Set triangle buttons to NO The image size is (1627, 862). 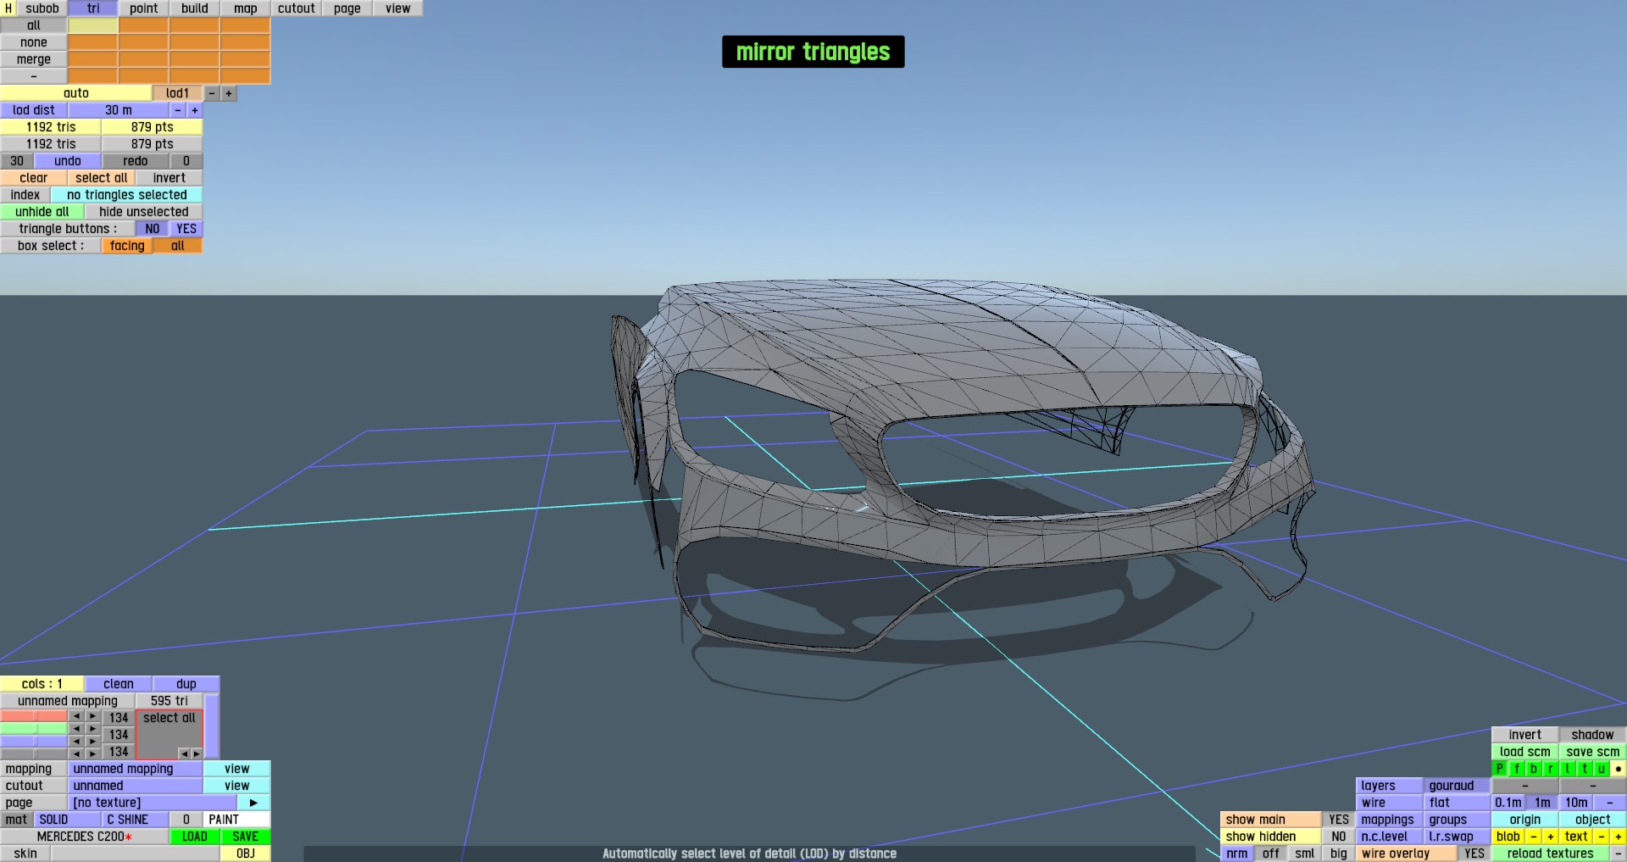(153, 229)
